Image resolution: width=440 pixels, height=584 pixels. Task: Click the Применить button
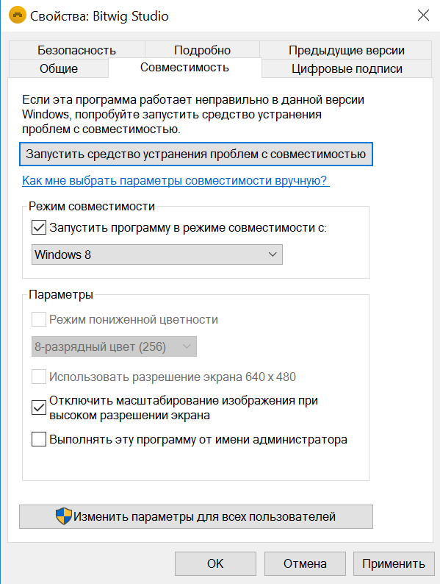click(394, 563)
